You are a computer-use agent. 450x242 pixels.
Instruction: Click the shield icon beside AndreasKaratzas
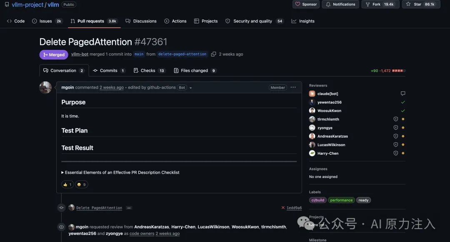coord(396,136)
